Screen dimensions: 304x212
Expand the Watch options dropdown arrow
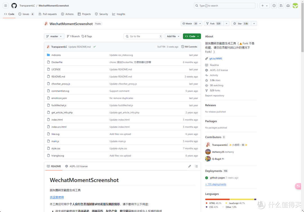[200, 23]
